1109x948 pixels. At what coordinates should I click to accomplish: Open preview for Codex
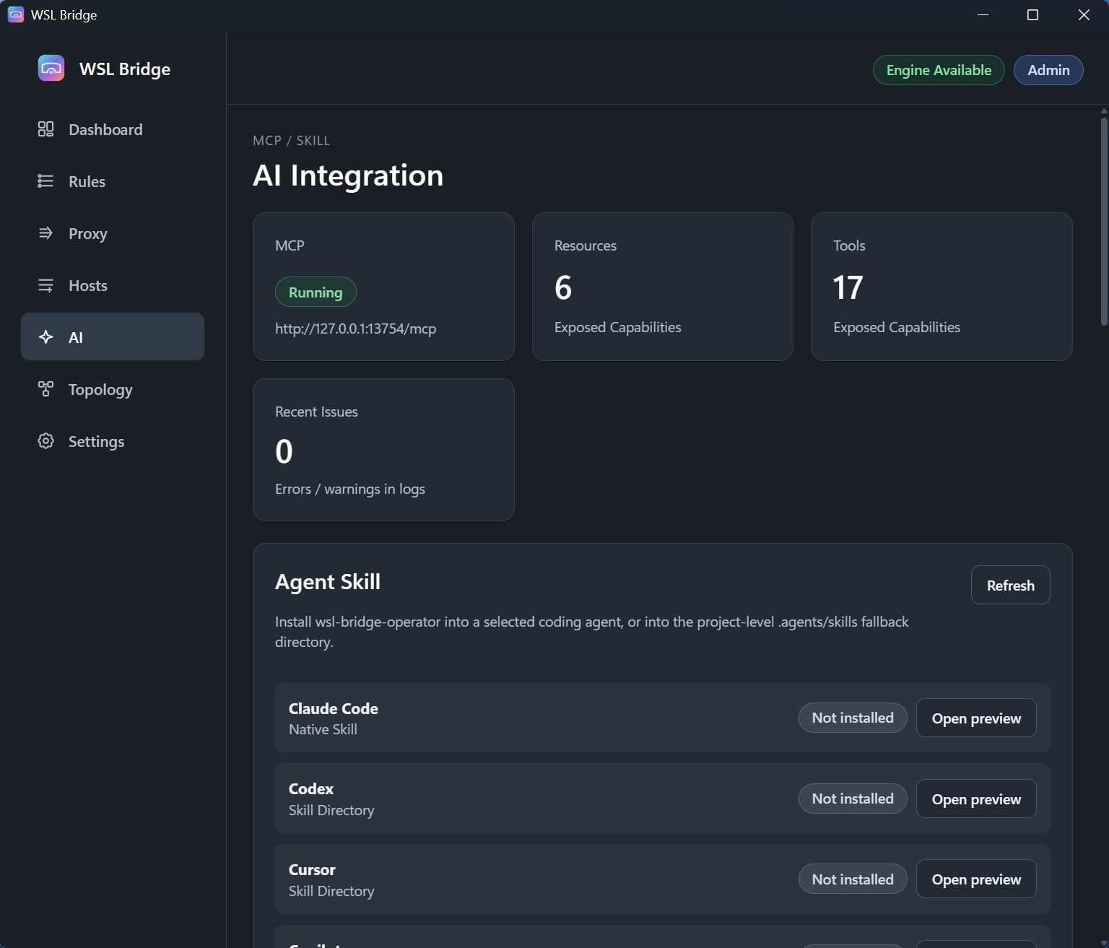976,799
